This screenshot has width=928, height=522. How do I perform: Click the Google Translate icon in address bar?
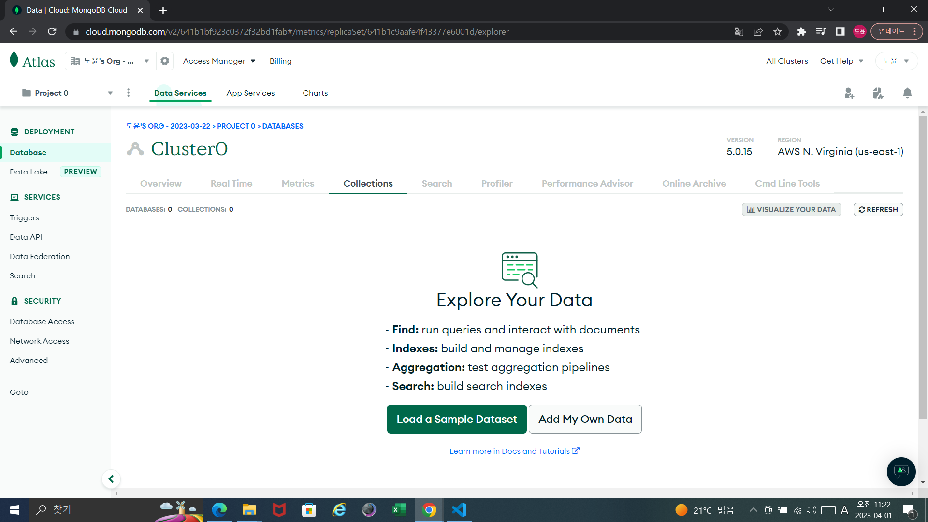coord(739,32)
